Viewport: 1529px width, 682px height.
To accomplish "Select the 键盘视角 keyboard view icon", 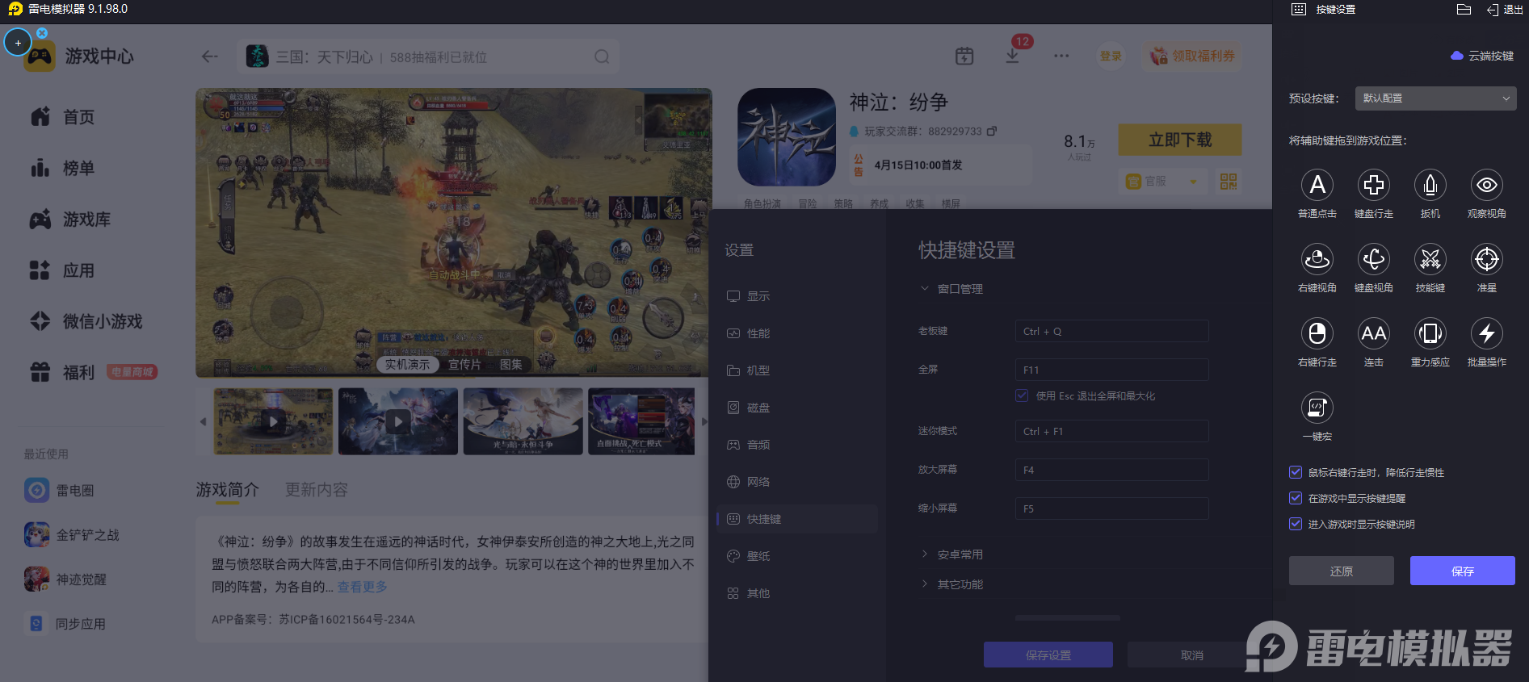I will 1374,259.
